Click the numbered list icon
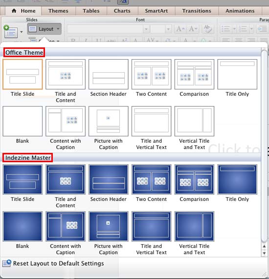This screenshot has width=269, height=279. pos(243,29)
